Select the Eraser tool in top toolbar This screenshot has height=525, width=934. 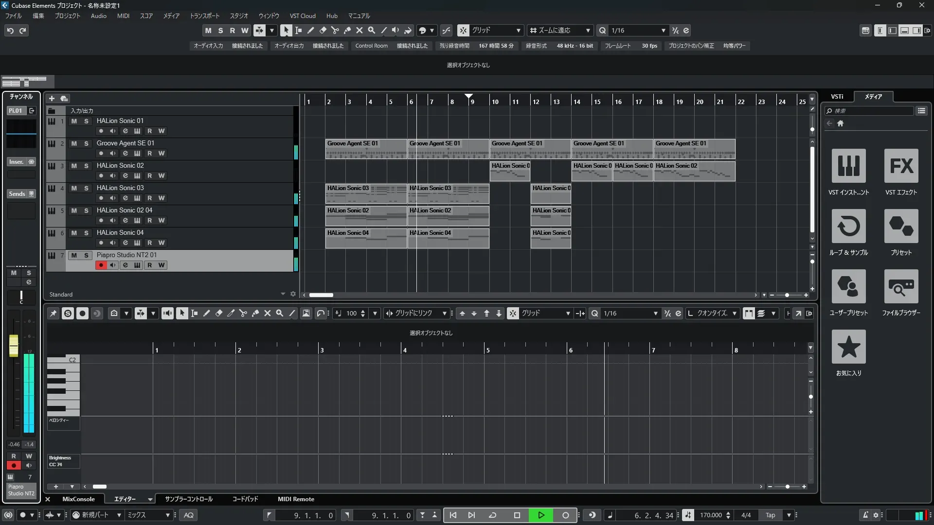click(x=323, y=30)
